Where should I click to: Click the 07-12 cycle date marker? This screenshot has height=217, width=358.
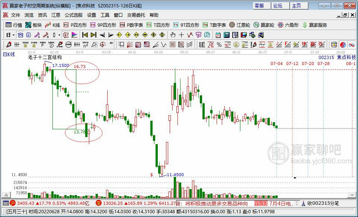coord(292,64)
